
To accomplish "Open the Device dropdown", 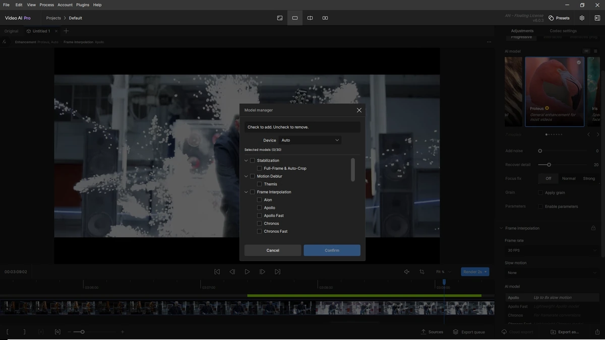I will tap(310, 140).
